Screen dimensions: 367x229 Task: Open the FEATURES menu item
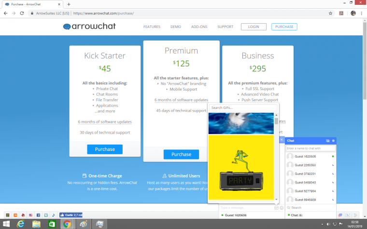point(152,27)
